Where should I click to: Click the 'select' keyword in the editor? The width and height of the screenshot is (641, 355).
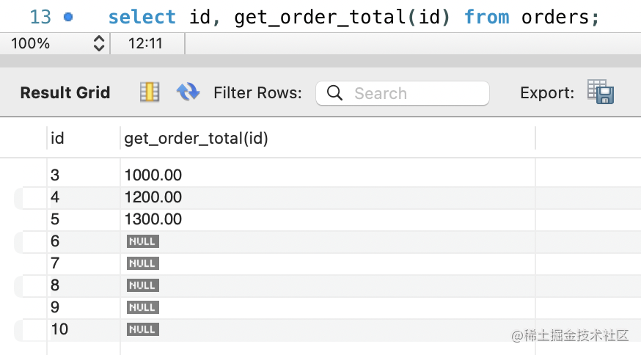142,17
